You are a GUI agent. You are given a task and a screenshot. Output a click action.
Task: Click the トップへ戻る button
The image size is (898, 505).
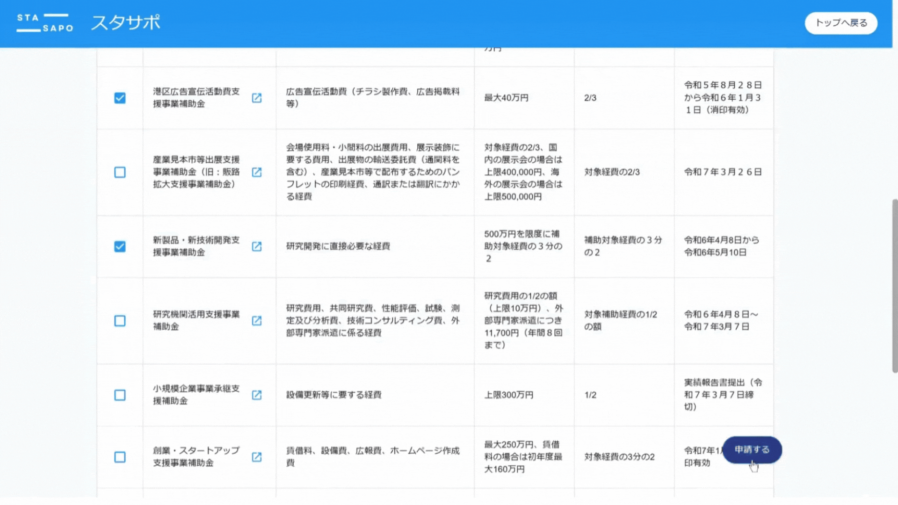840,23
